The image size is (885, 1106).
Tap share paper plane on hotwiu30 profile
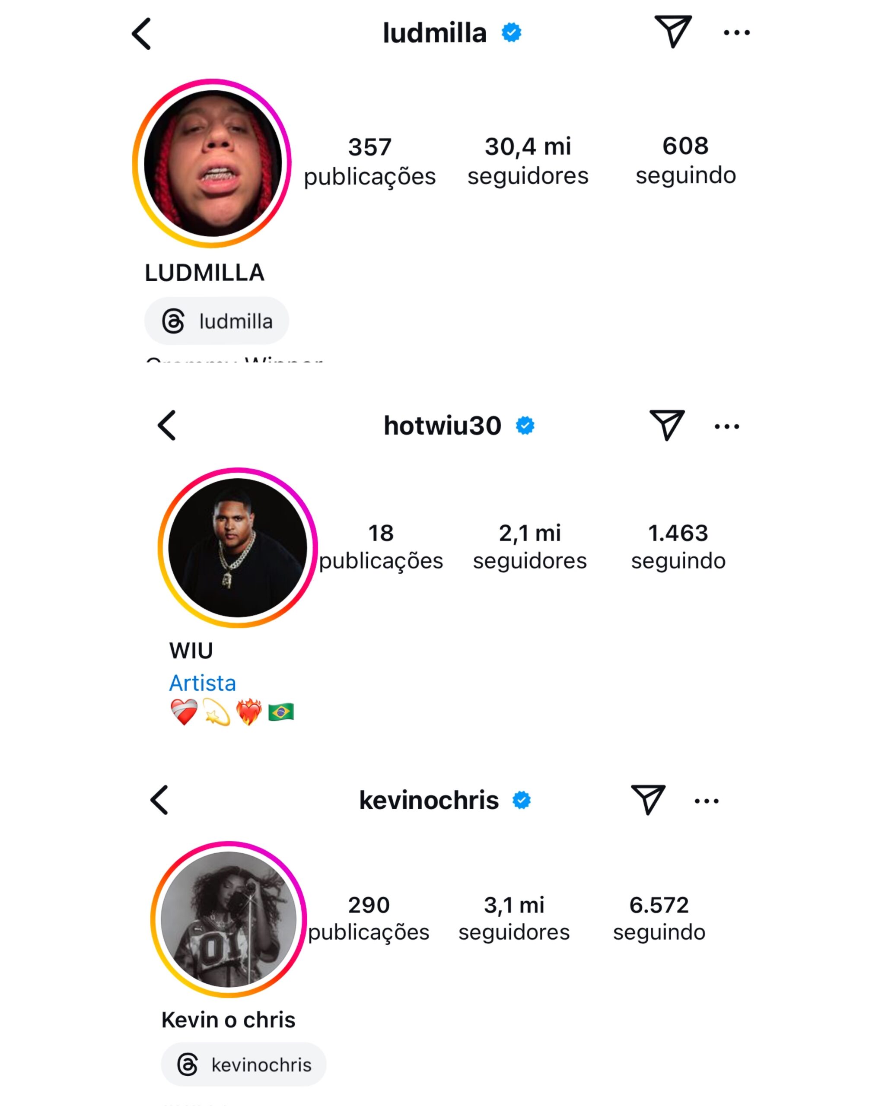click(x=666, y=425)
